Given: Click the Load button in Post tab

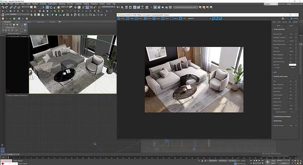Looking at the screenshot, I should [x=291, y=25].
